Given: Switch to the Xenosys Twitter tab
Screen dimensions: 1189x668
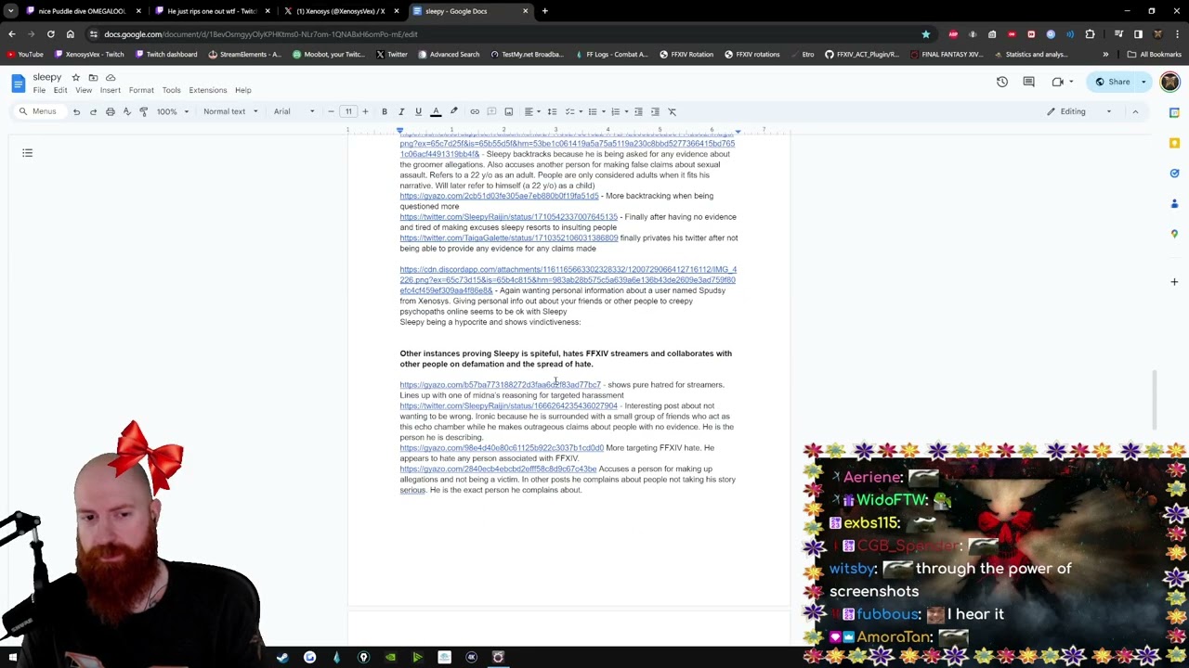Looking at the screenshot, I should pos(340,11).
